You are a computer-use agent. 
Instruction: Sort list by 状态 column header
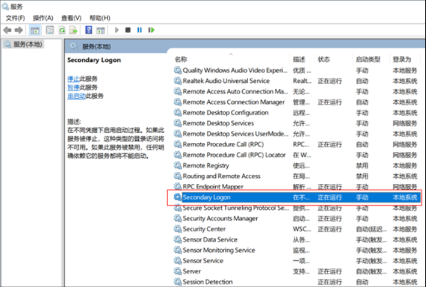tap(324, 59)
